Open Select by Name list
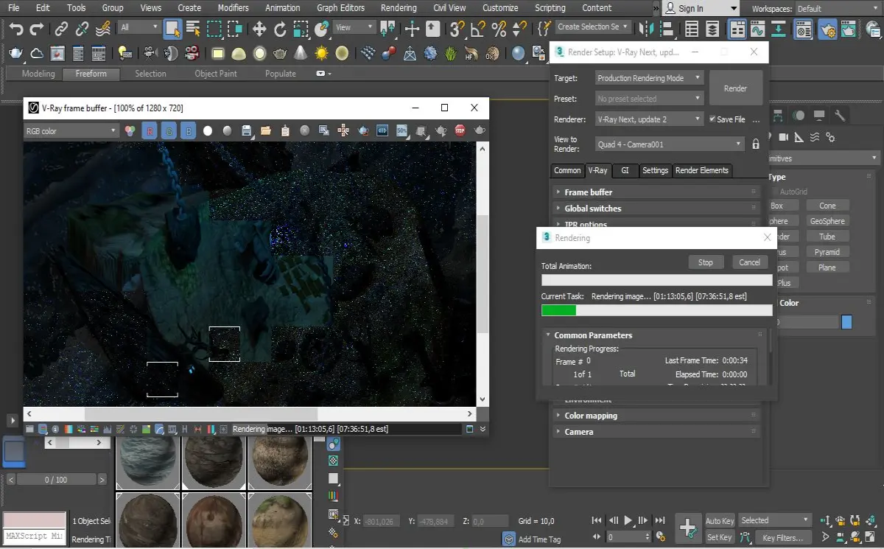Screen dimensions: 884x549 tap(193, 29)
